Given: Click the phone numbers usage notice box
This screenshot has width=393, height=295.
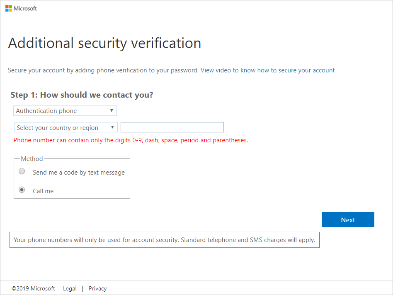Looking at the screenshot, I should (165, 240).
